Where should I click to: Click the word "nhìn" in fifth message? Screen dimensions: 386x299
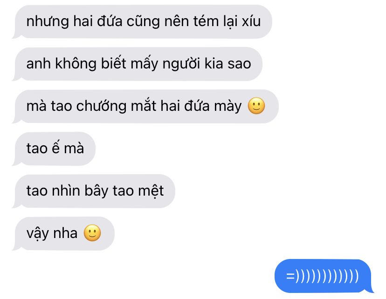point(66,191)
